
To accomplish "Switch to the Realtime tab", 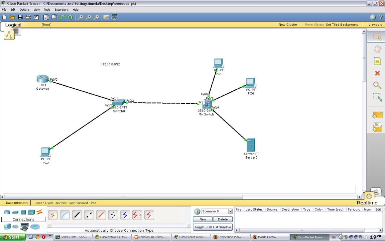I will pyautogui.click(x=367, y=203).
